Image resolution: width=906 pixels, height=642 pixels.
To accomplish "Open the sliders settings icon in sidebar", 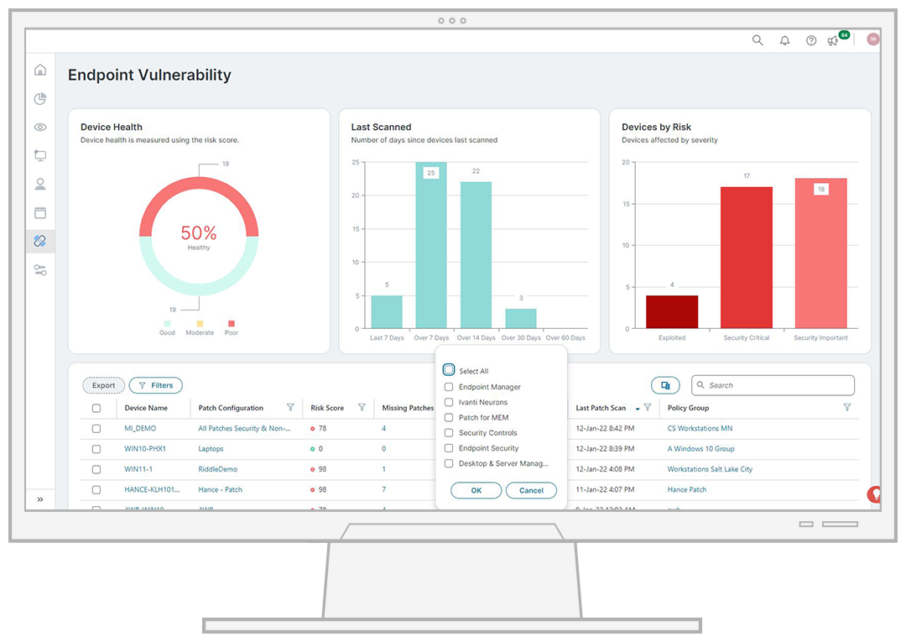I will [40, 270].
